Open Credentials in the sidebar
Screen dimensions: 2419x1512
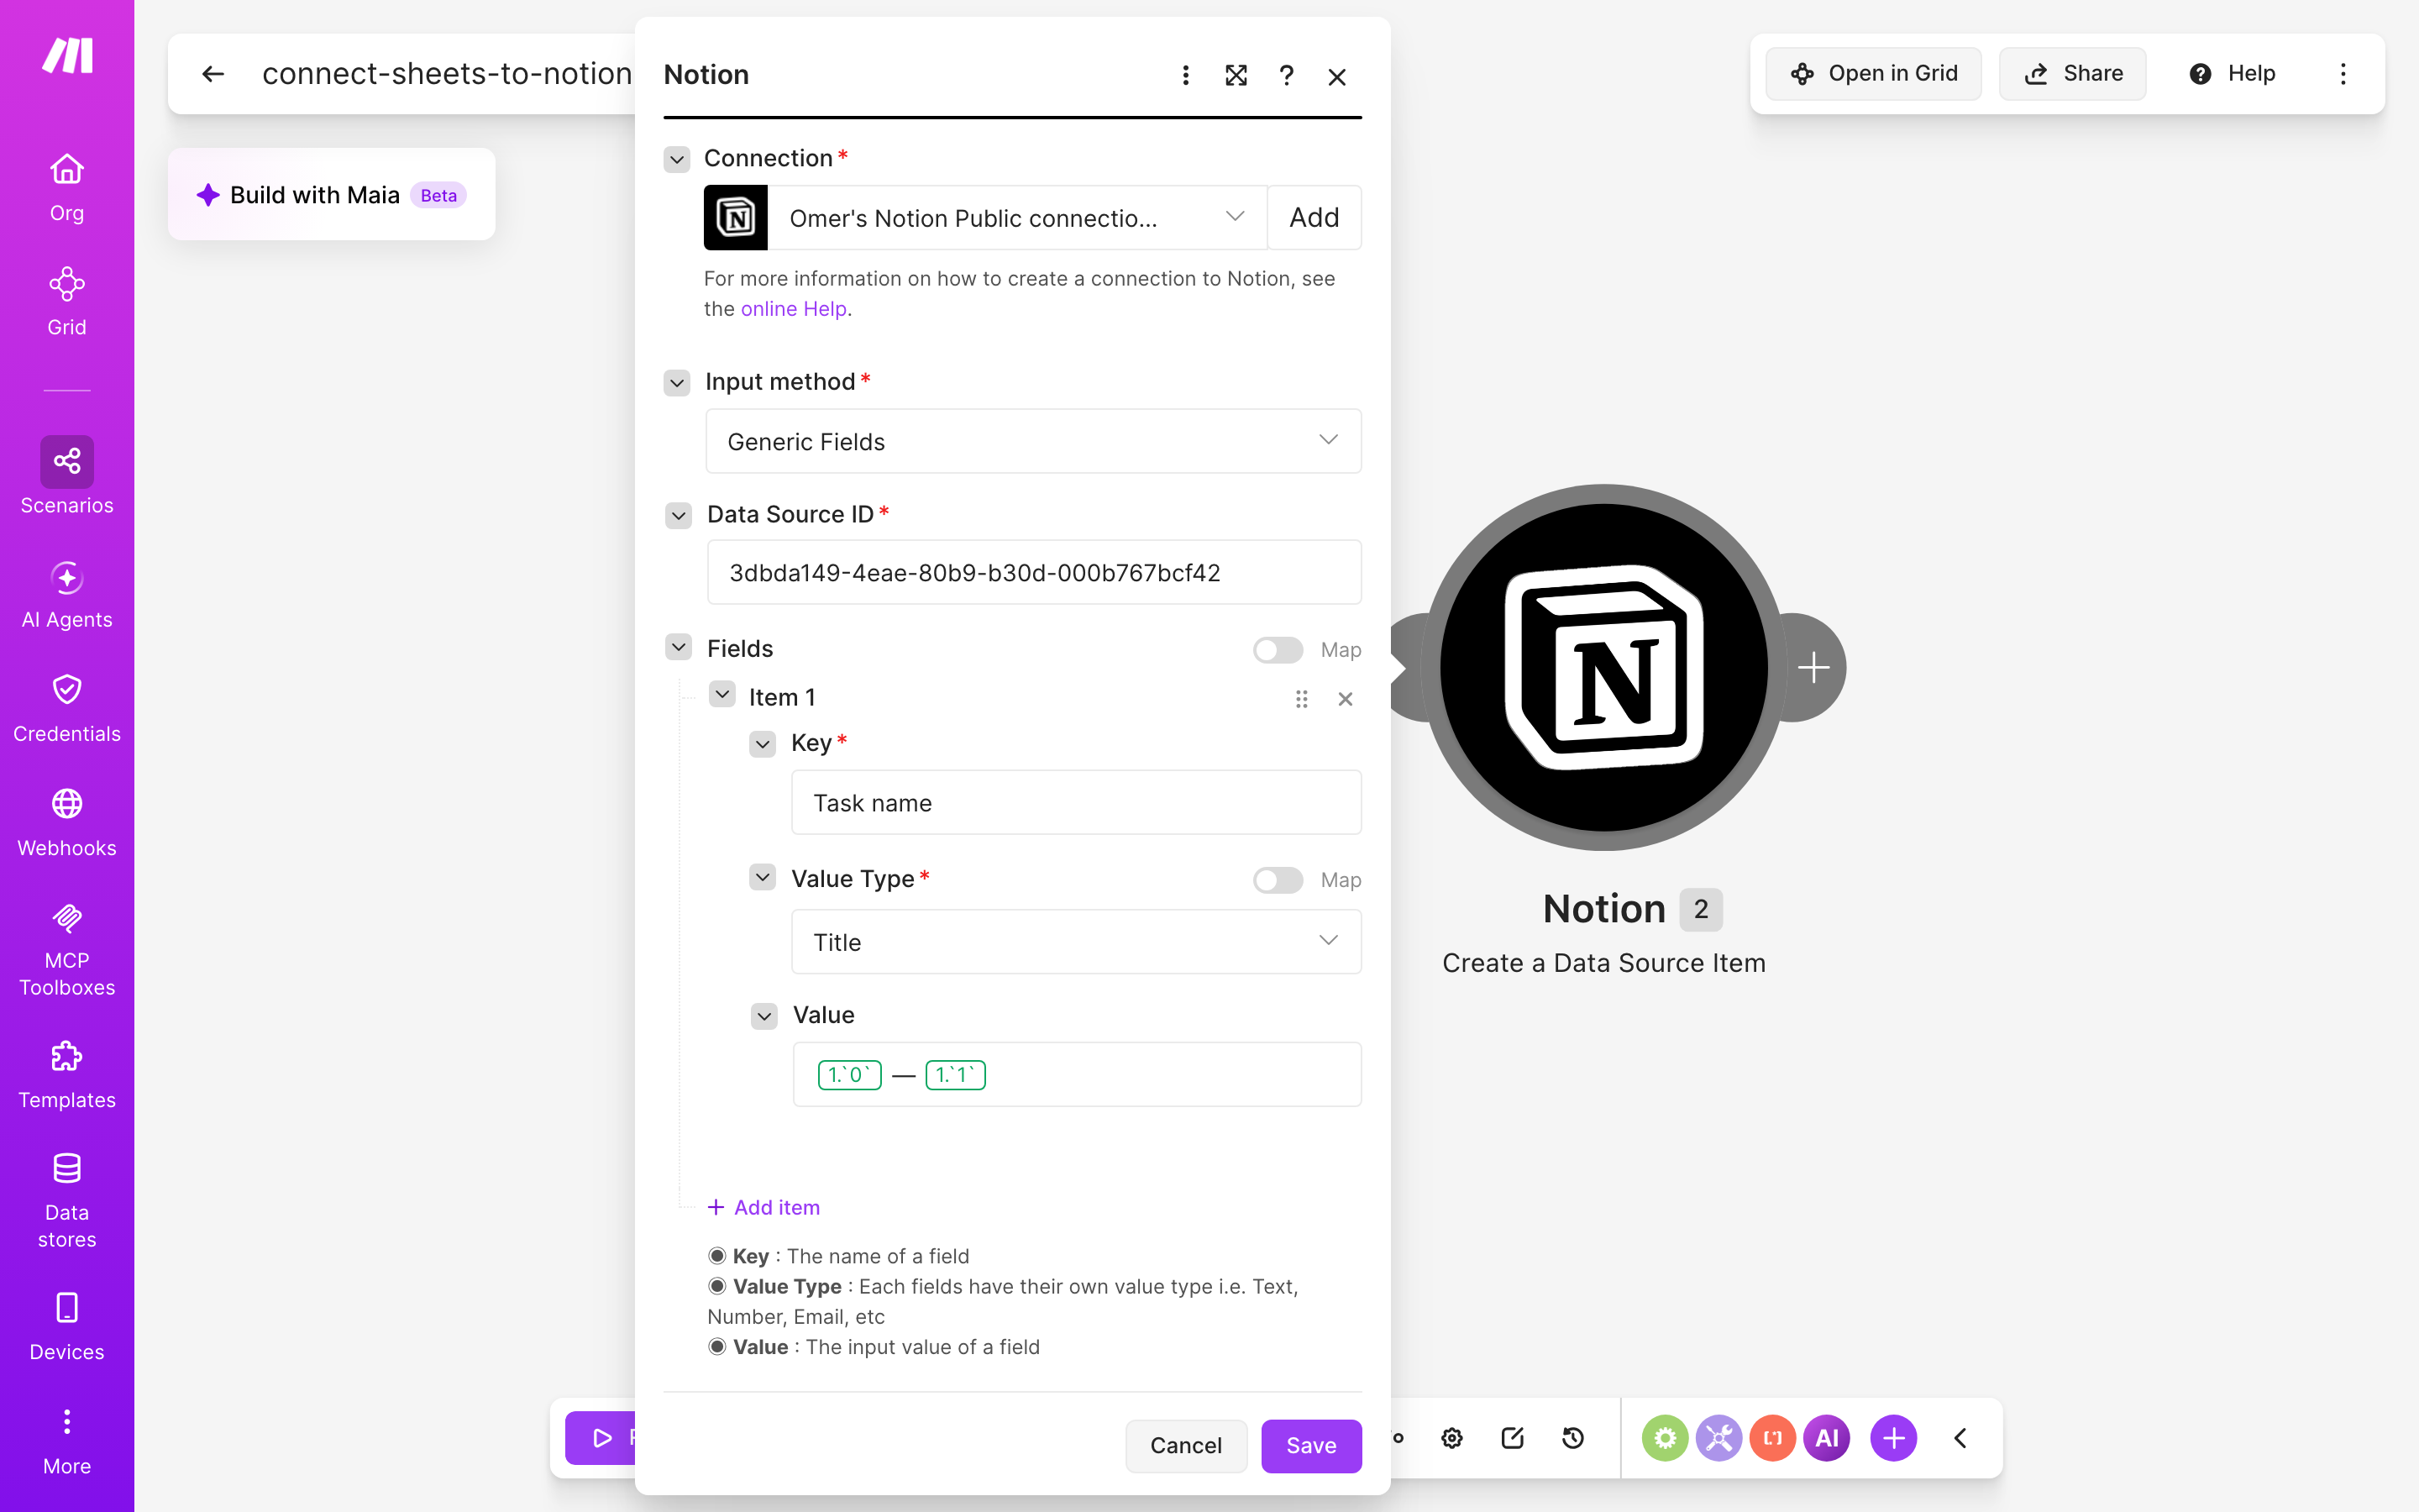[x=67, y=709]
